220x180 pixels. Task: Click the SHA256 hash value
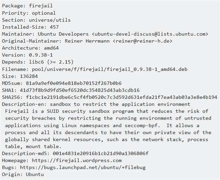(121, 97)
